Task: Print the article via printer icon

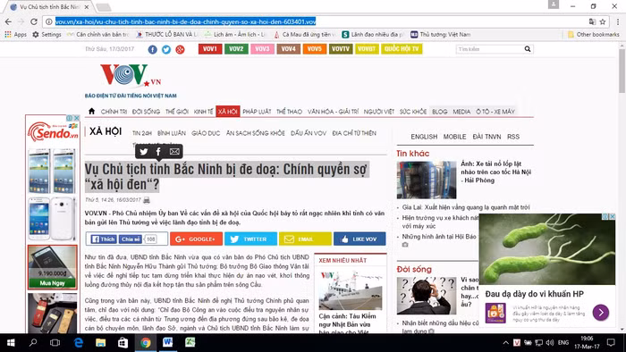Action: point(147,200)
